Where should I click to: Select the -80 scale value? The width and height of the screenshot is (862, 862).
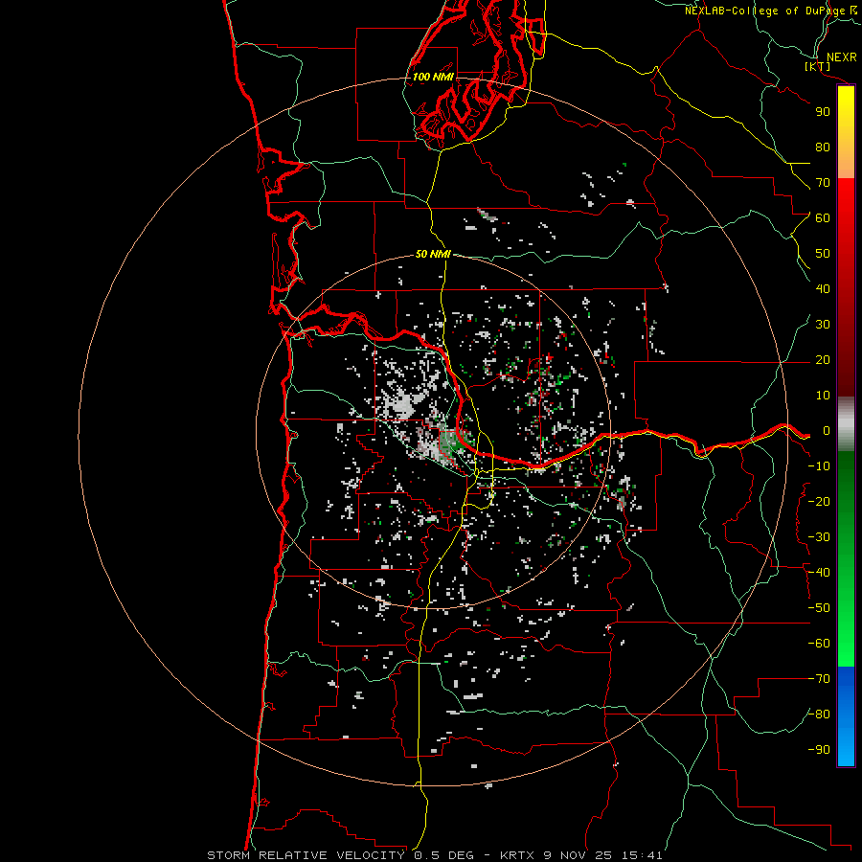[819, 715]
